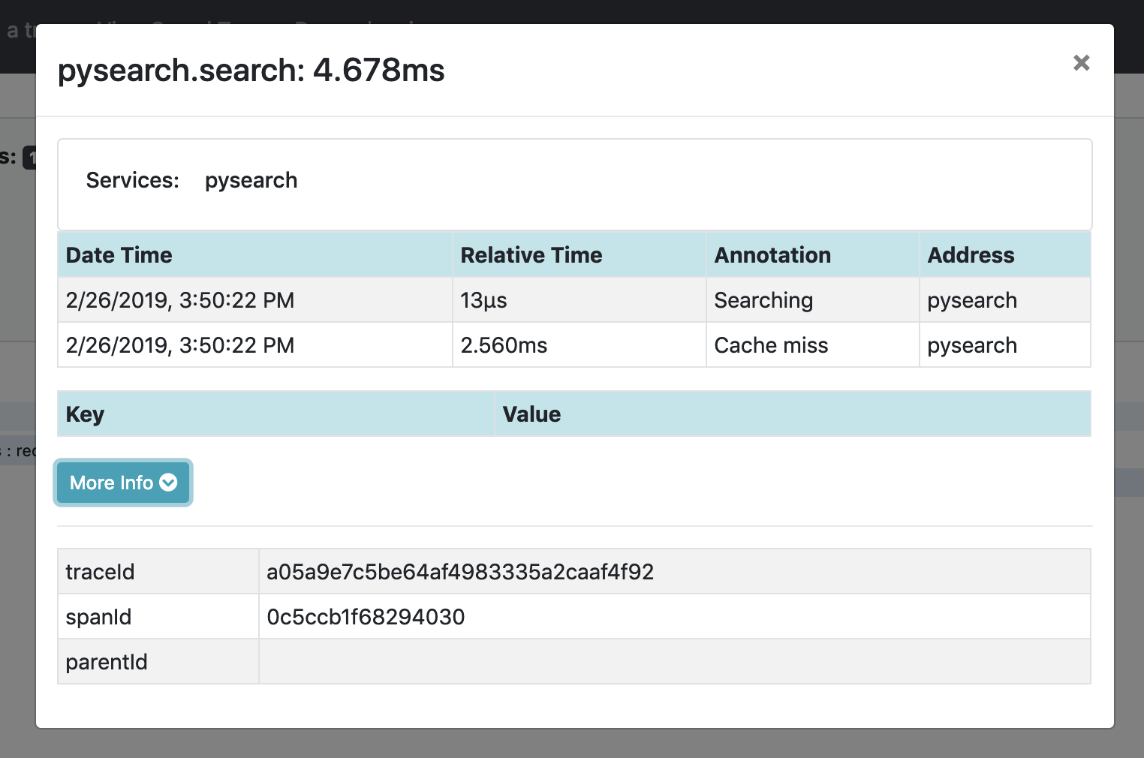Click the pysearch.search: 4.678ms dialog title
This screenshot has width=1144, height=758.
coord(251,71)
